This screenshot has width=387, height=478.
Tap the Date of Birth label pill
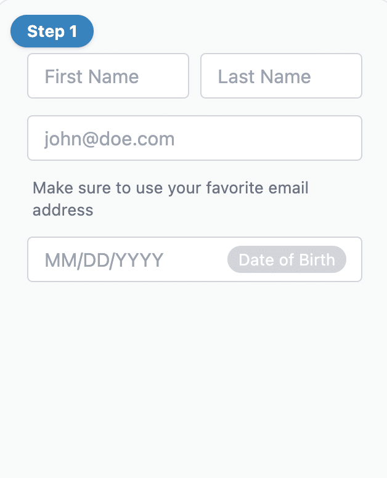click(287, 259)
